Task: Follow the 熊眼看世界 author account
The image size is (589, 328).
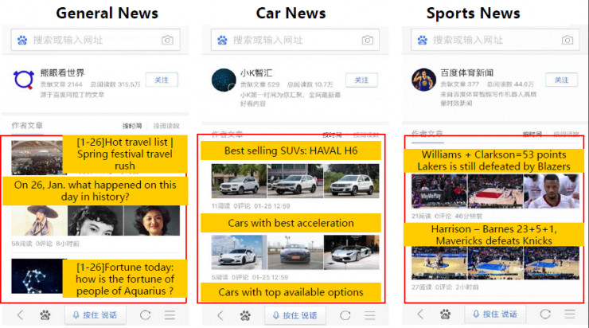Action: [162, 80]
